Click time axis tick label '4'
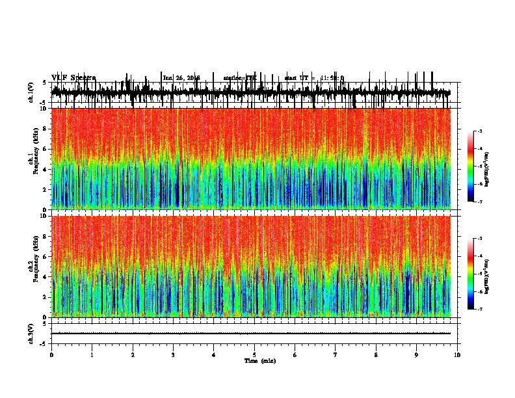 (214, 355)
